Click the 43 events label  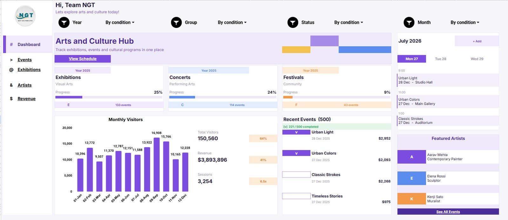tap(351, 105)
